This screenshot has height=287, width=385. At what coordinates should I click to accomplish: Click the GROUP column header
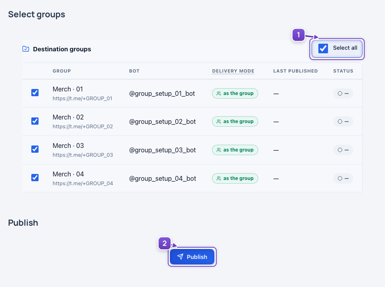(62, 71)
